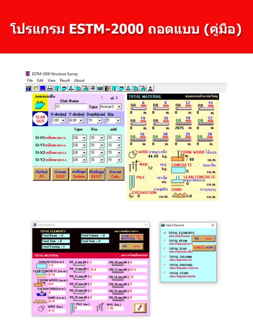Click the Slab Name input field

pos(71,107)
